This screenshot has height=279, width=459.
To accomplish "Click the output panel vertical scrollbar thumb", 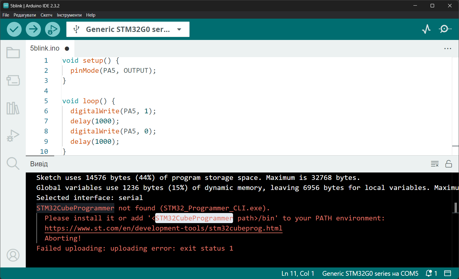I will [x=455, y=207].
